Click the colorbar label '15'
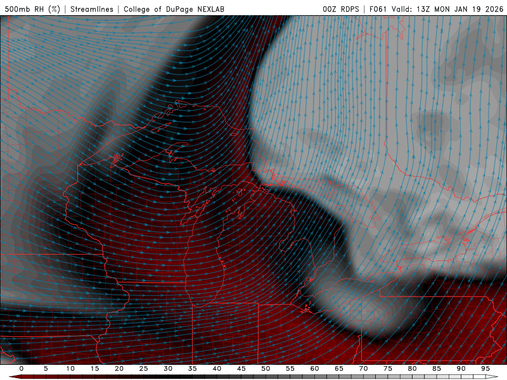The width and height of the screenshot is (507, 380). [x=94, y=369]
